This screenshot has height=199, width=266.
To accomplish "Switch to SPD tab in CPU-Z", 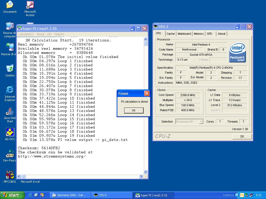I will [x=210, y=34].
